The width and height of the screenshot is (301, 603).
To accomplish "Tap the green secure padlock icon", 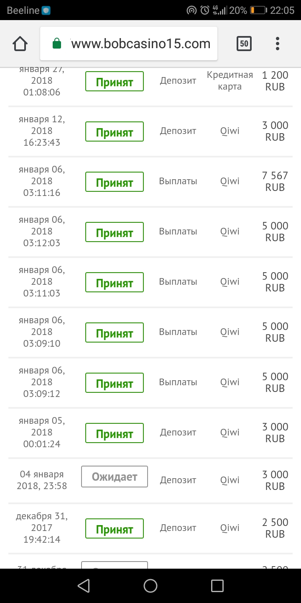I will tap(57, 44).
